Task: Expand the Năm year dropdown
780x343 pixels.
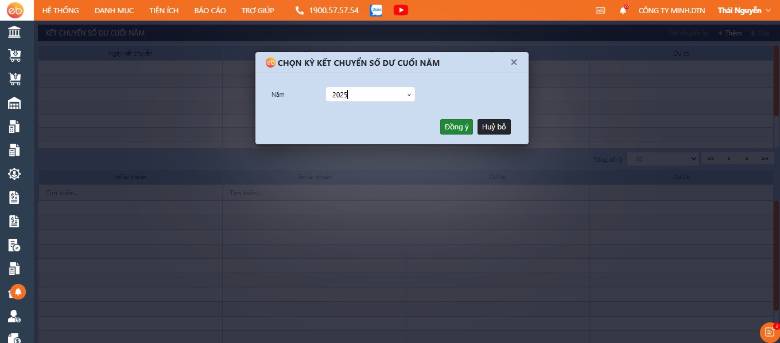Action: [x=370, y=94]
